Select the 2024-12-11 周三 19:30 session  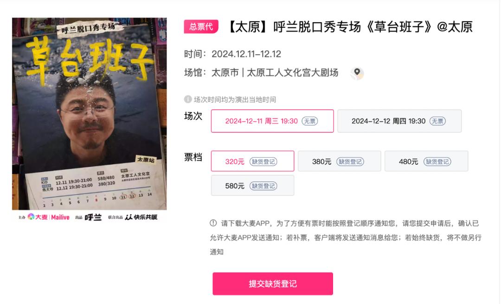(272, 121)
